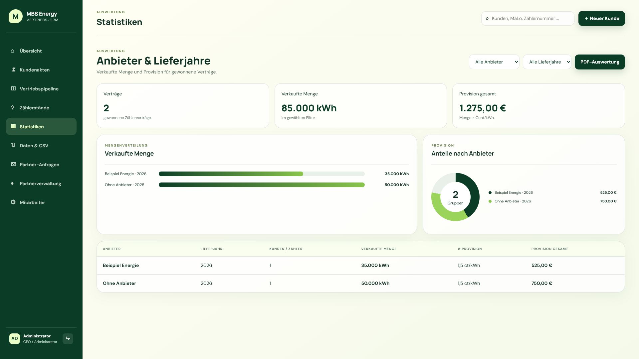Click the Anbieter column header
Image resolution: width=639 pixels, height=359 pixels.
pos(112,249)
